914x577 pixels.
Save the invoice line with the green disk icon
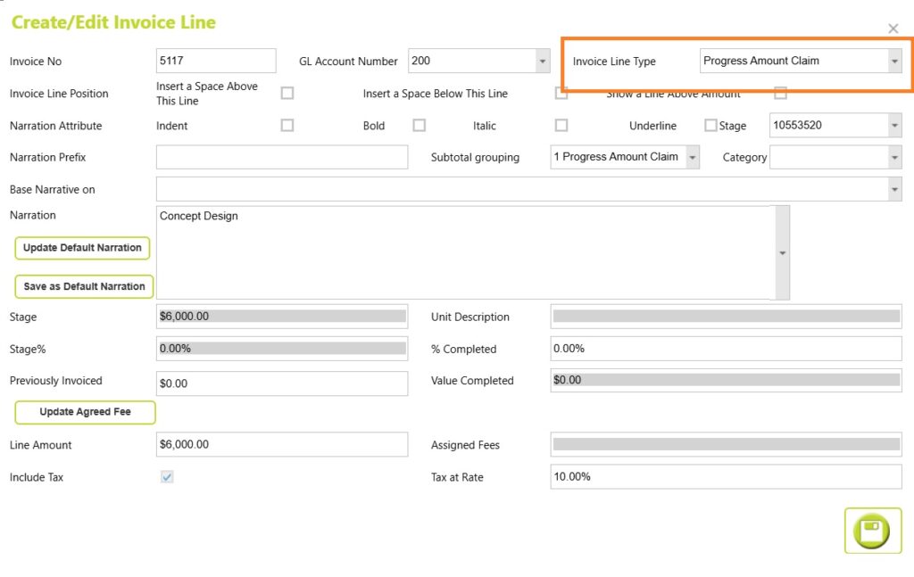pyautogui.click(x=872, y=531)
